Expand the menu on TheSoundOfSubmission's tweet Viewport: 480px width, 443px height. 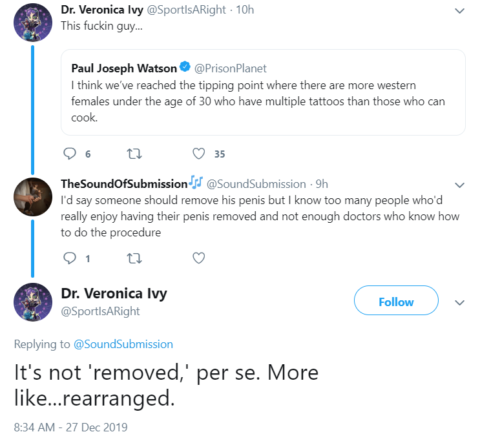point(459,185)
